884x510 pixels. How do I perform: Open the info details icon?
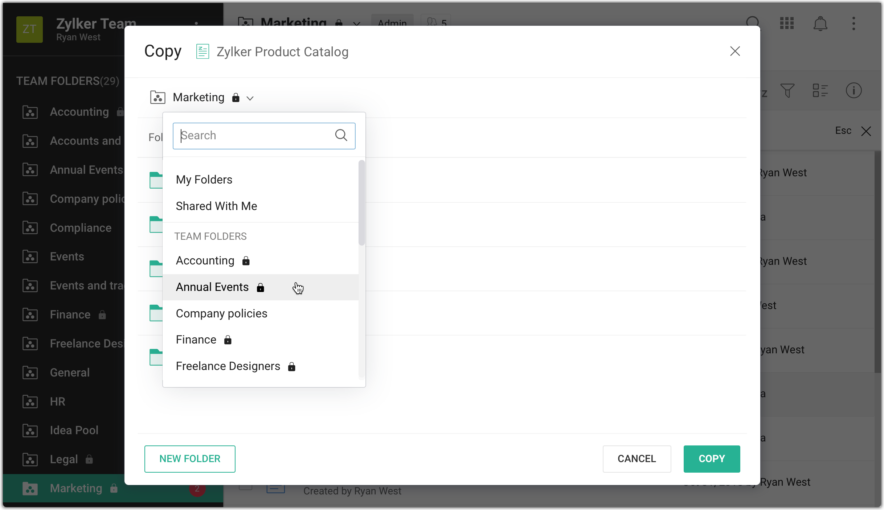tap(854, 90)
